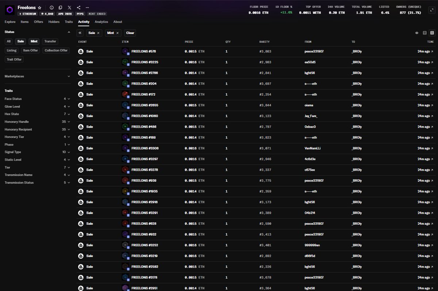Open seller VanNamLLi profile
Screen dimensions: 438x291
tap(312, 148)
